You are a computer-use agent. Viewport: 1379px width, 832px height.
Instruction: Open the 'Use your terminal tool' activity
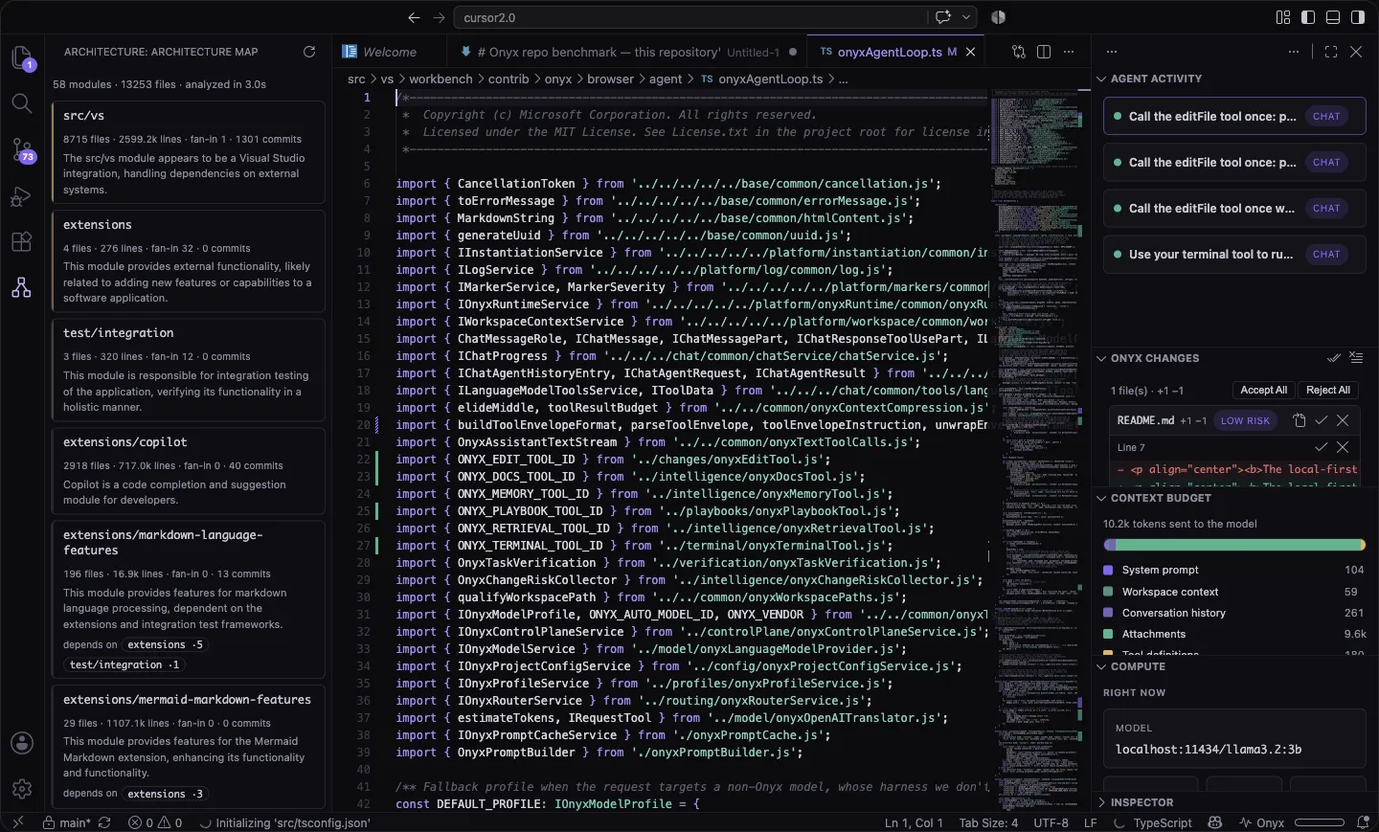tap(1234, 254)
